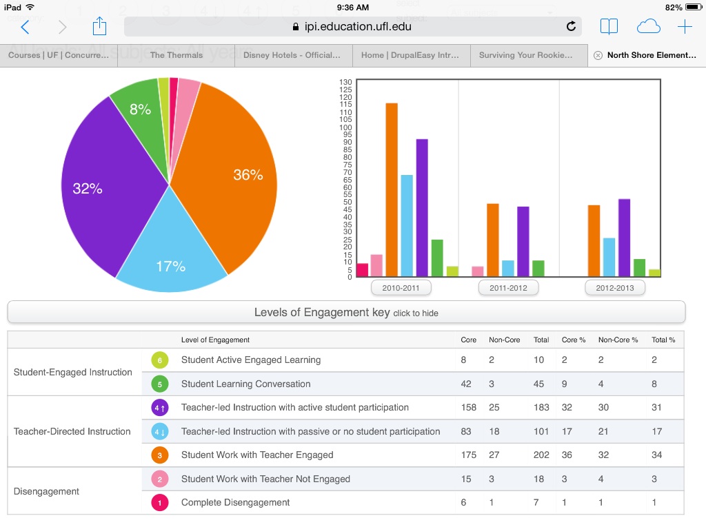706x529 pixels.
Task: Tap the Safari back arrow
Action: (26, 27)
